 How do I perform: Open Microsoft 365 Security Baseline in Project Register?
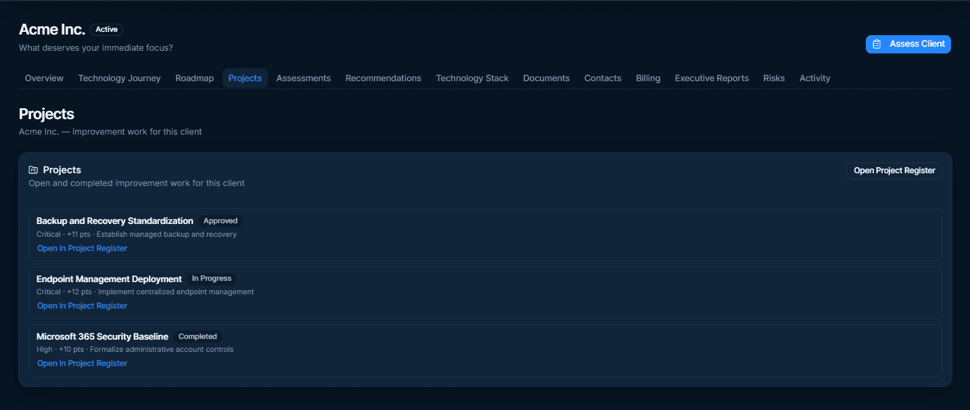tap(82, 363)
